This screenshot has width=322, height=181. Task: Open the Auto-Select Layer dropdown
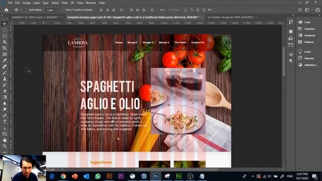pyautogui.click(x=52, y=10)
